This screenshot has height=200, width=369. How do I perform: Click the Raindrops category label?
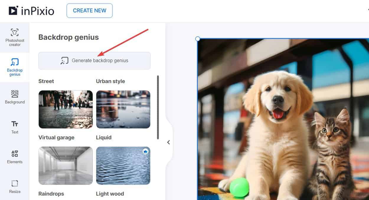[51, 194]
